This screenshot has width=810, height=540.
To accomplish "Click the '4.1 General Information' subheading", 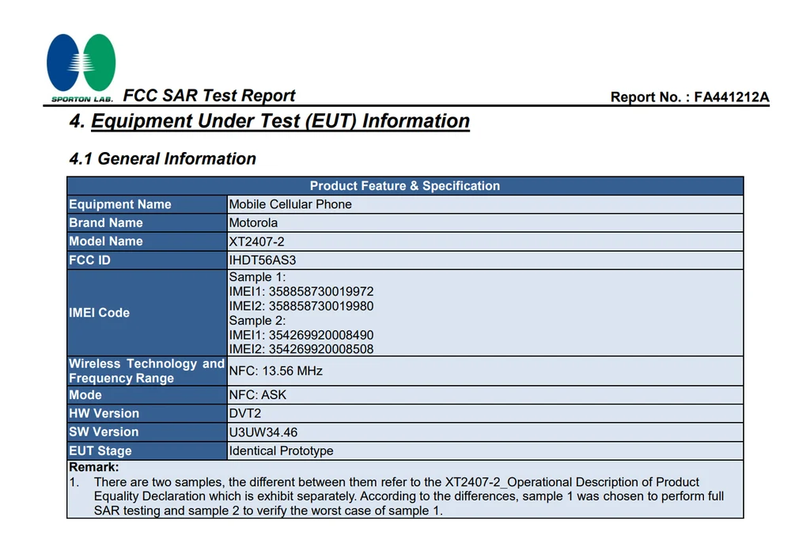I will pyautogui.click(x=163, y=159).
